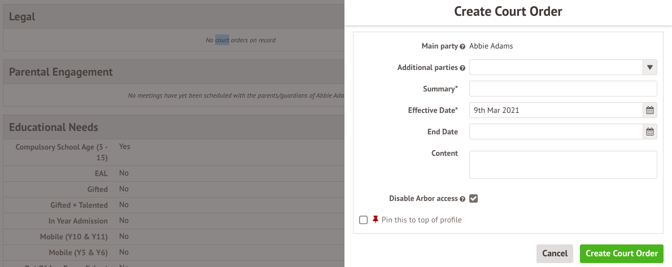Click the Main party help icon
Screen dimensions: 672x267
[462, 46]
